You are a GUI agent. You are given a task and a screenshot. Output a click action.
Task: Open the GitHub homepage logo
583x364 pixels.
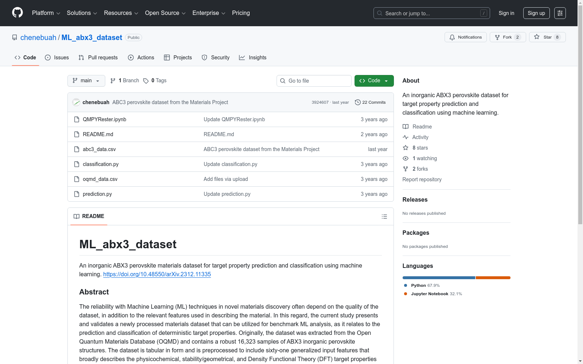coord(17,13)
